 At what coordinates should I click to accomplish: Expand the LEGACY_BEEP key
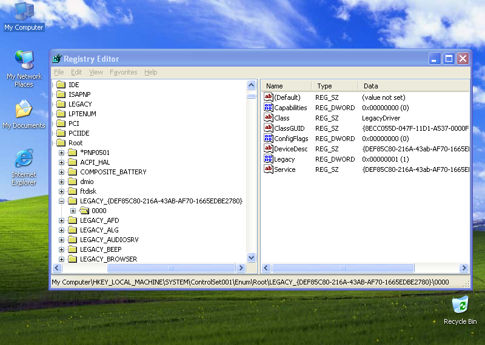(62, 249)
